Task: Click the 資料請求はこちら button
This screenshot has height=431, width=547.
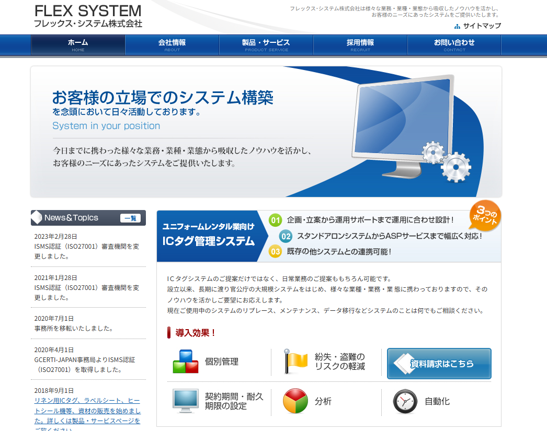Action: pyautogui.click(x=439, y=364)
